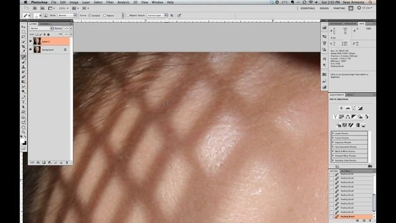The height and width of the screenshot is (223, 396).
Task: Add a Black & White adjustment
Action: [x=354, y=116]
